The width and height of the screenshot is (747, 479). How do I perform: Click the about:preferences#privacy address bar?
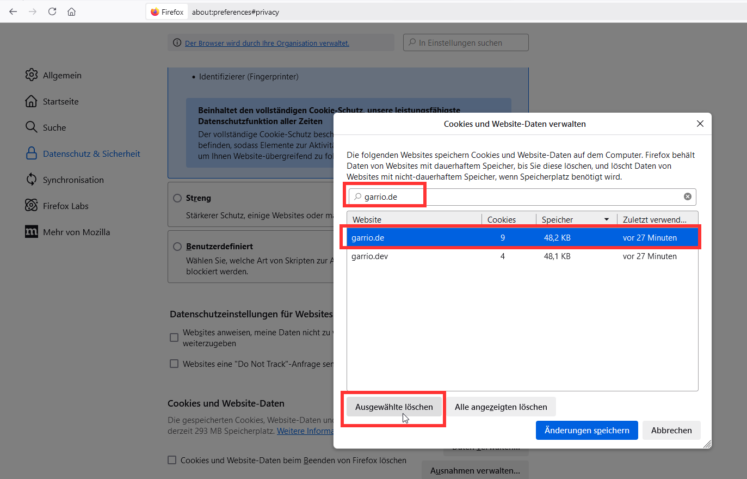(x=236, y=12)
